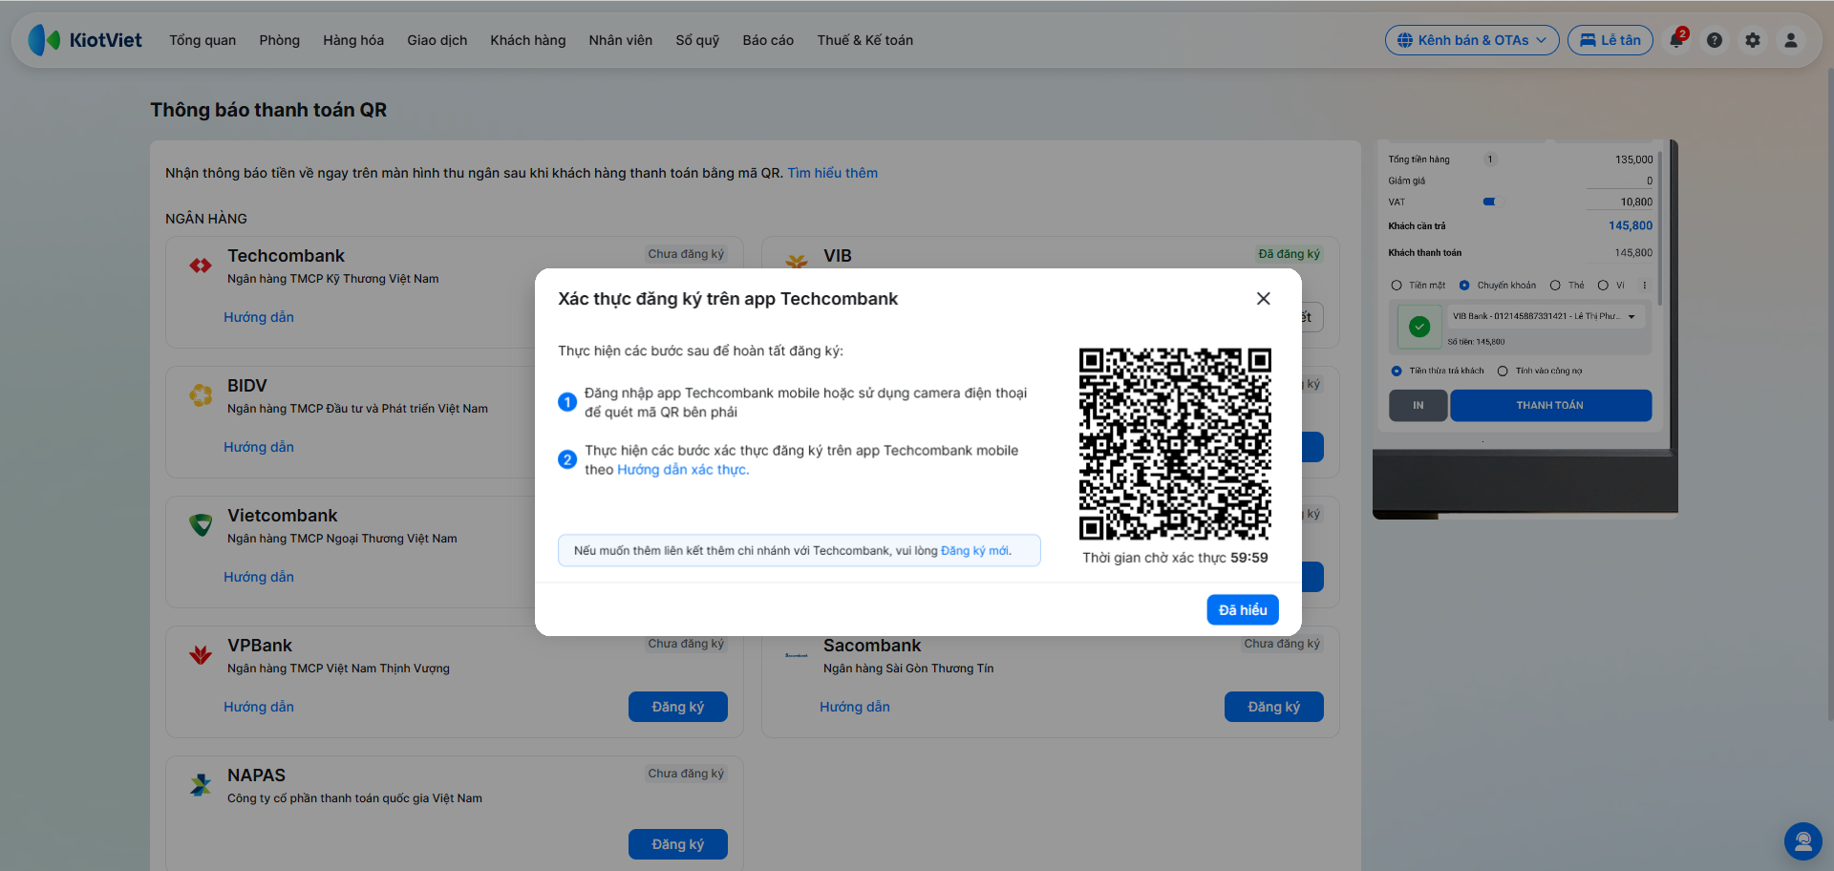Click the Khách thanh toán amount field
Image resolution: width=1834 pixels, height=871 pixels.
pyautogui.click(x=1620, y=253)
